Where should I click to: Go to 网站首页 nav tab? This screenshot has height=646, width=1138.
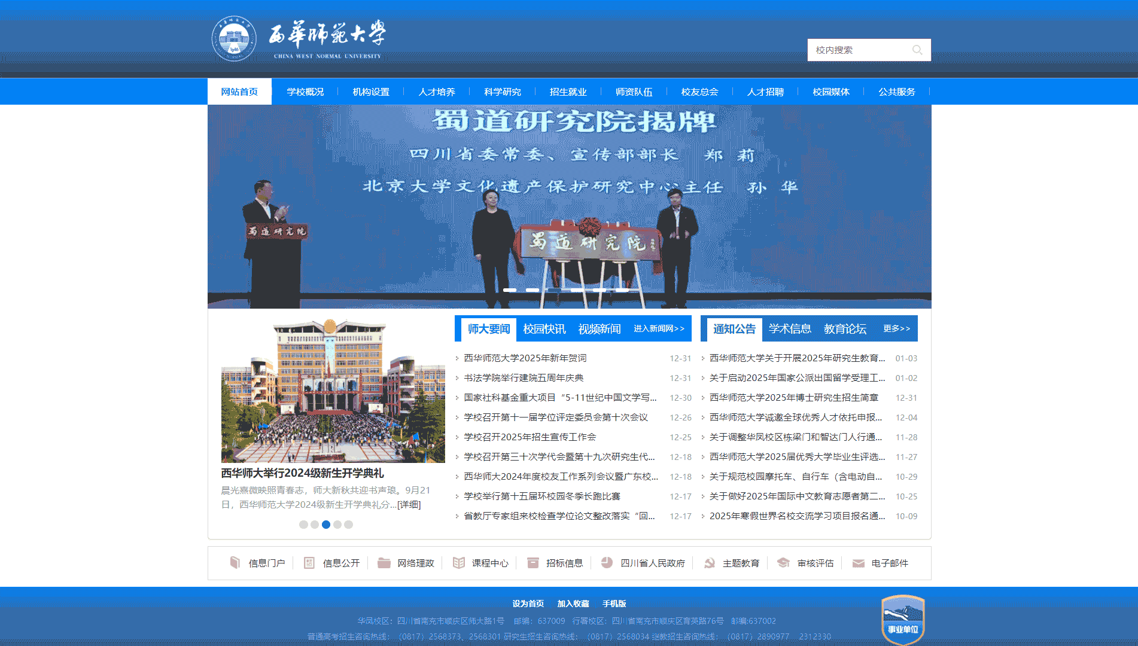tap(239, 92)
